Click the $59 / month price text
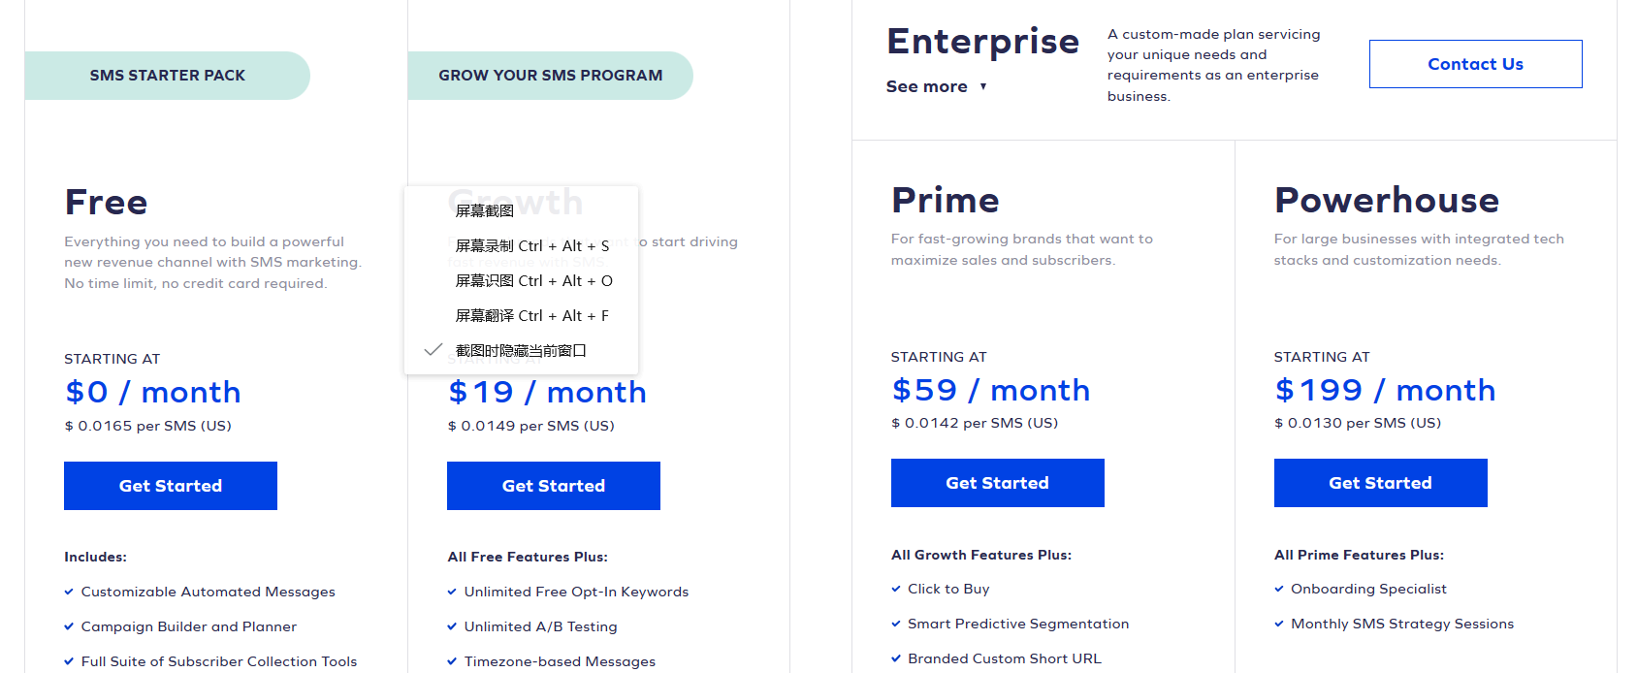Viewport: 1637px width, 673px height. pos(990,390)
